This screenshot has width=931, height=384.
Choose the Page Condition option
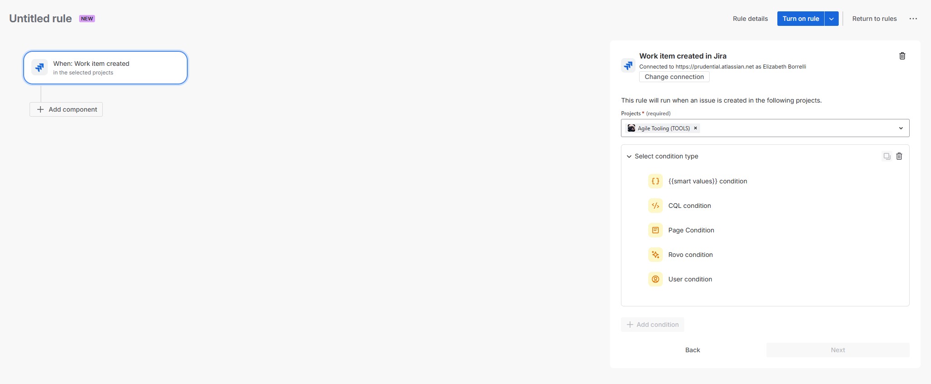(x=691, y=230)
